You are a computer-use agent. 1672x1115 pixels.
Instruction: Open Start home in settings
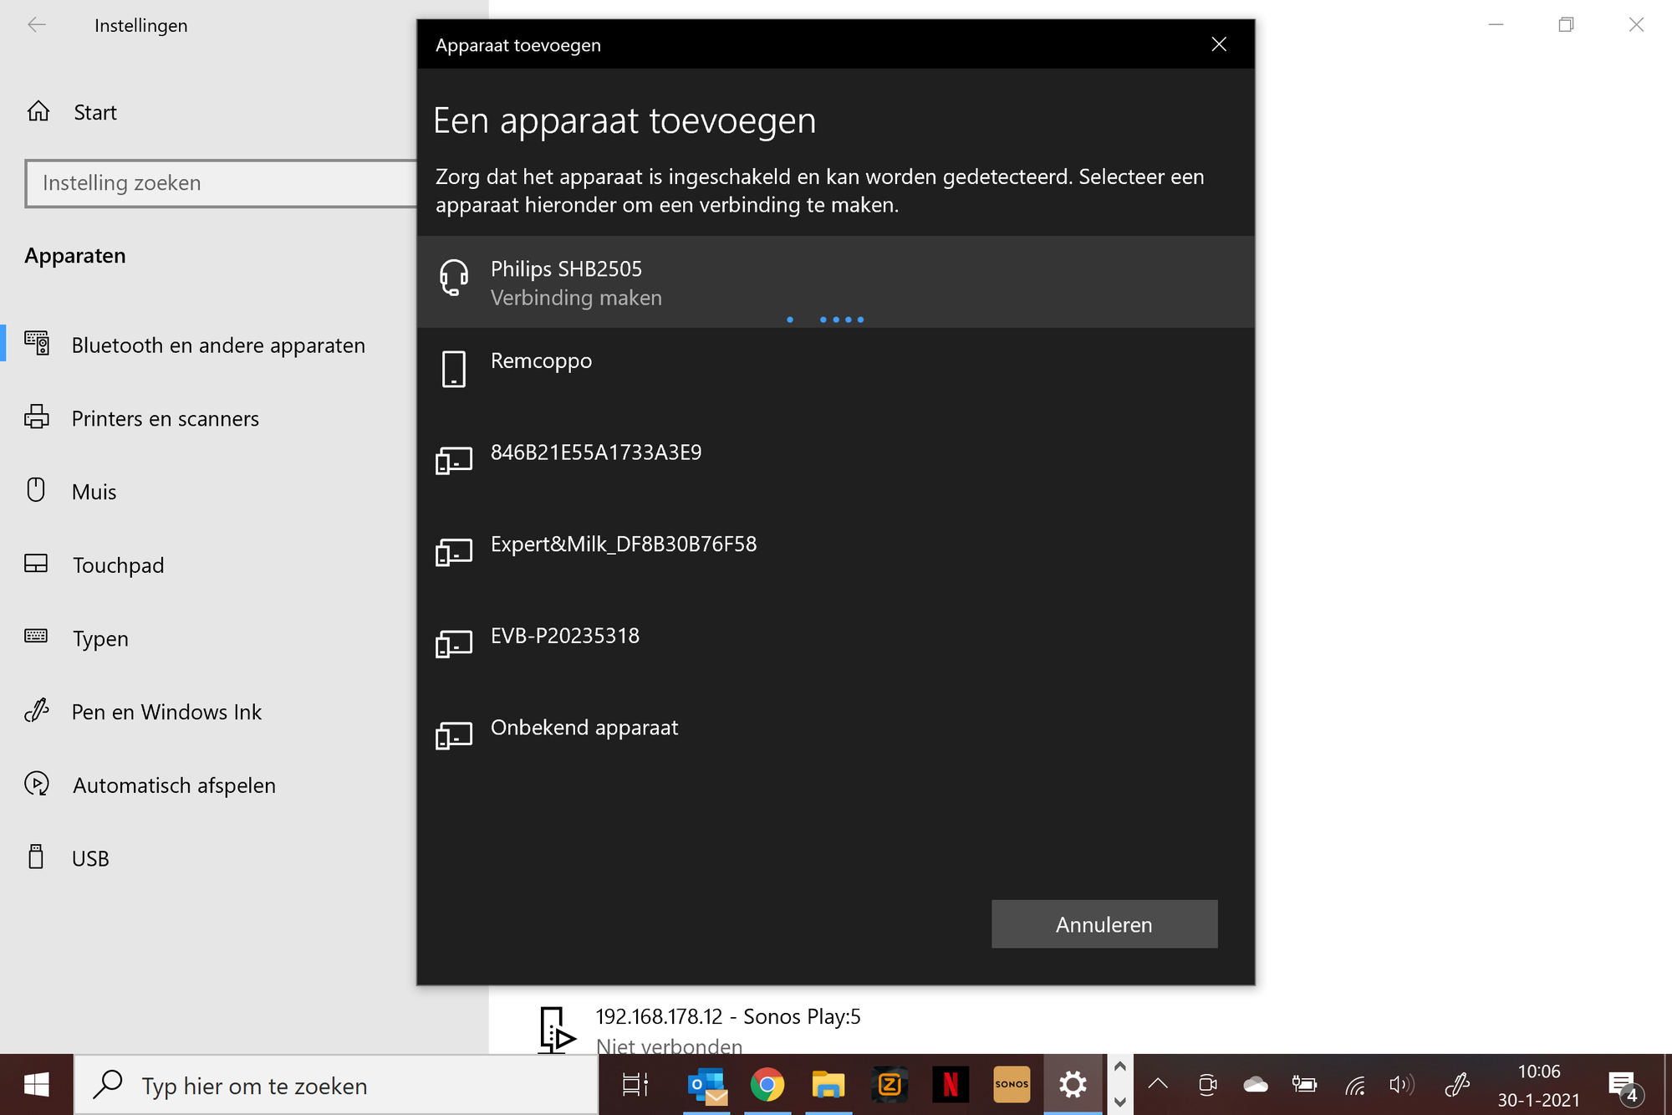(x=94, y=112)
